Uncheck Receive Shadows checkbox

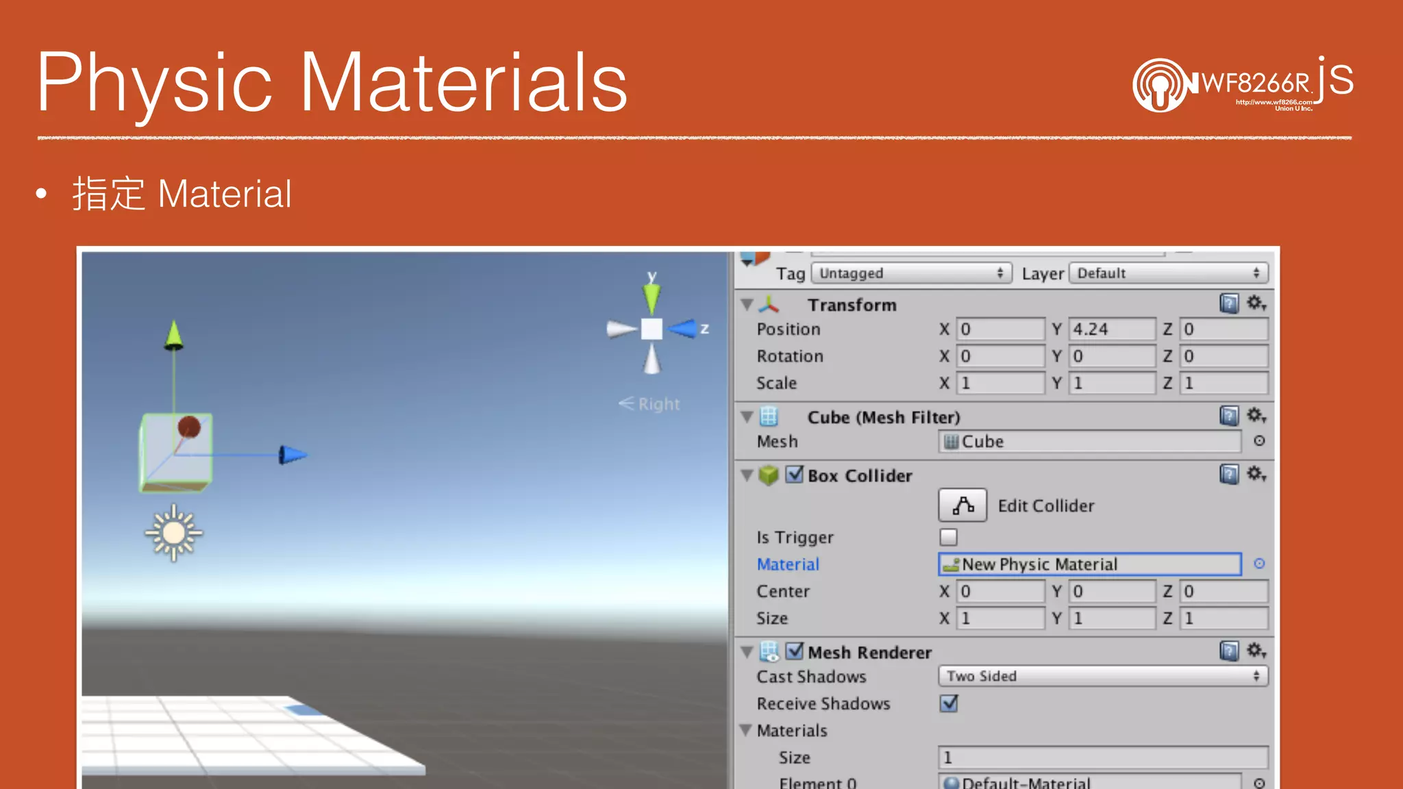pyautogui.click(x=949, y=703)
